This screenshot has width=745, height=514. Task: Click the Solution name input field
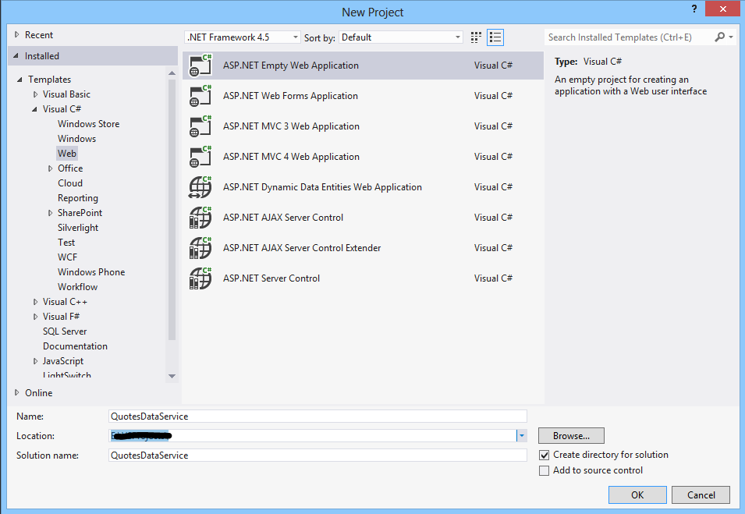[x=318, y=455]
